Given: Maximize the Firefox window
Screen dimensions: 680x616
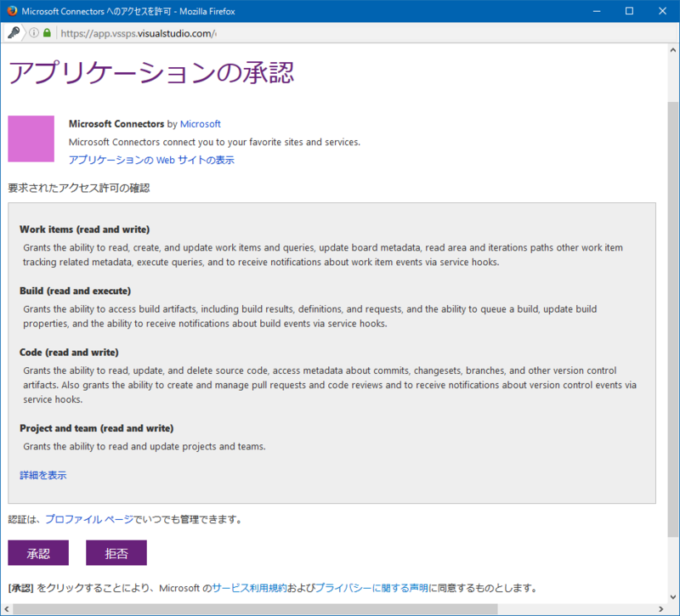Looking at the screenshot, I should [x=629, y=11].
